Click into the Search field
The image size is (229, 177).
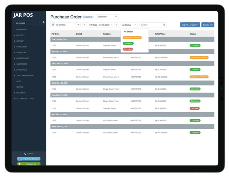(151, 25)
